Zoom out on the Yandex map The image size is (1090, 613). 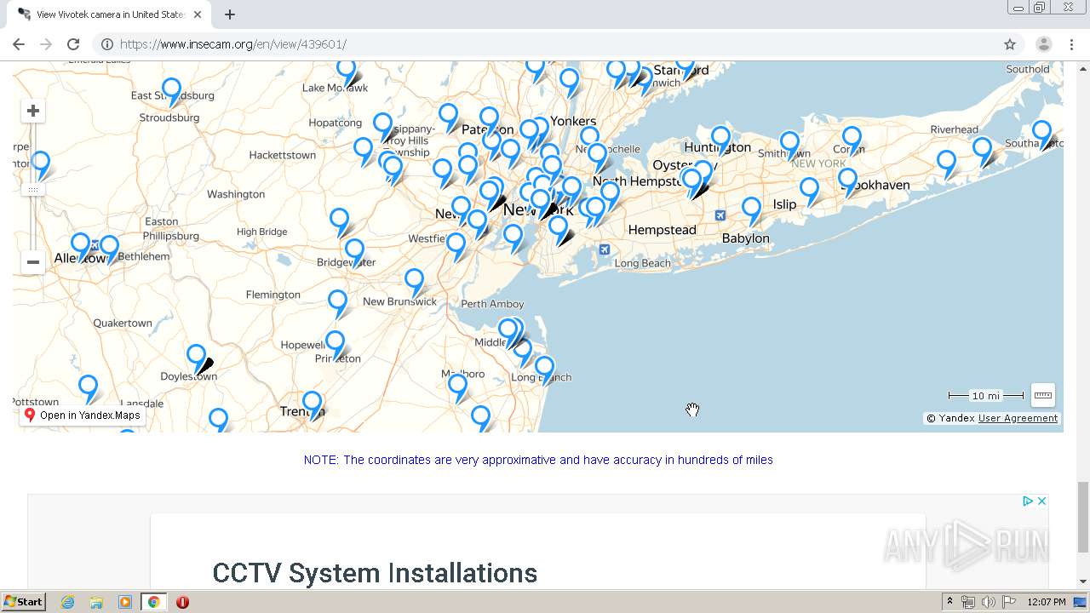click(x=33, y=262)
